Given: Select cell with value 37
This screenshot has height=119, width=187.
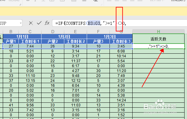Looking at the screenshot, I should 11,81.
